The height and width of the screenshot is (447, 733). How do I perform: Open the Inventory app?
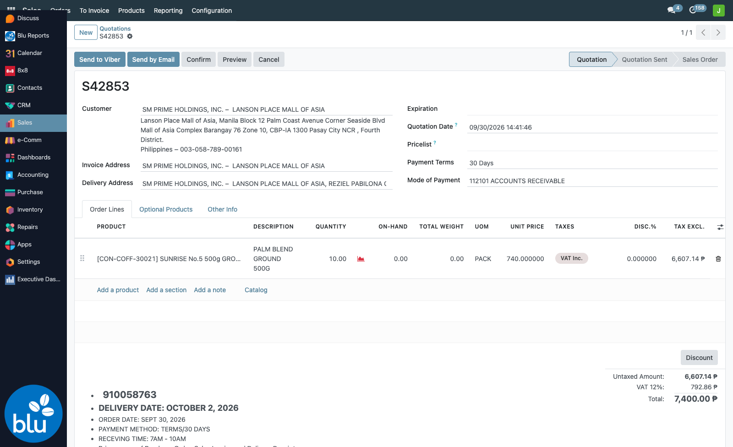[x=33, y=210]
